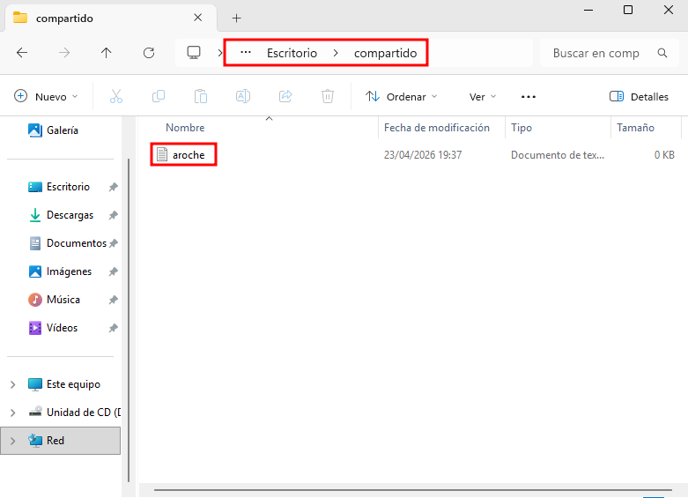Select the aroche text file
The image size is (688, 498).
click(x=189, y=155)
